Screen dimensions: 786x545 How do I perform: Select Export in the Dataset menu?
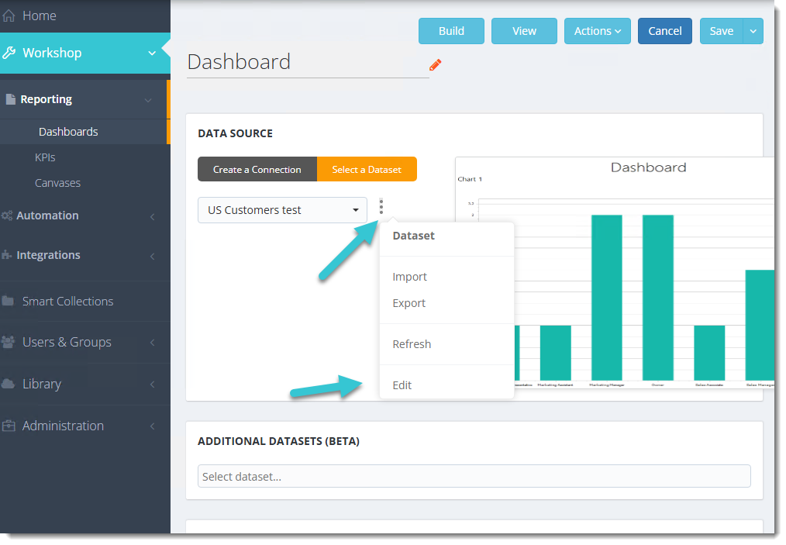coord(409,303)
